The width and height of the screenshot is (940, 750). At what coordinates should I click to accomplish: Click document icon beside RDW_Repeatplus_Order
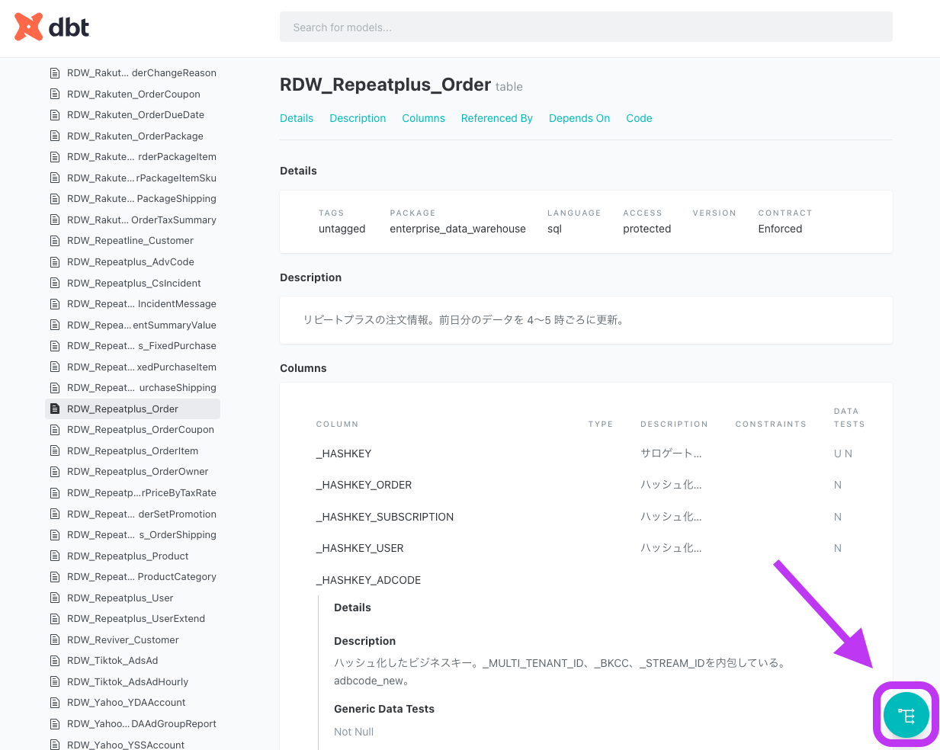[55, 409]
